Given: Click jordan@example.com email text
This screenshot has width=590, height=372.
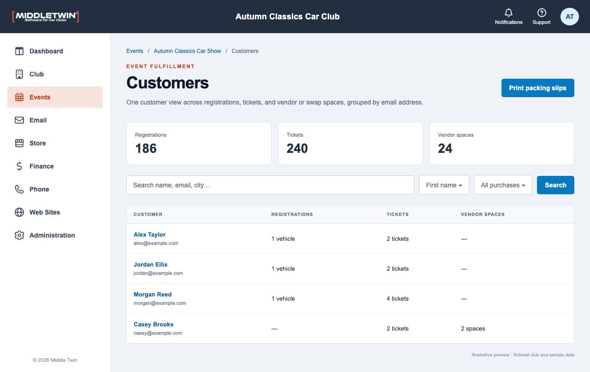Looking at the screenshot, I should point(158,273).
